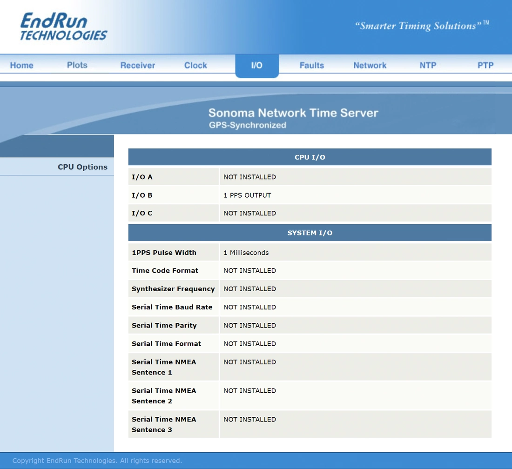Click Serial Time NMEA Sentence 2 label
Screen dimensions: 512x469
(164, 396)
